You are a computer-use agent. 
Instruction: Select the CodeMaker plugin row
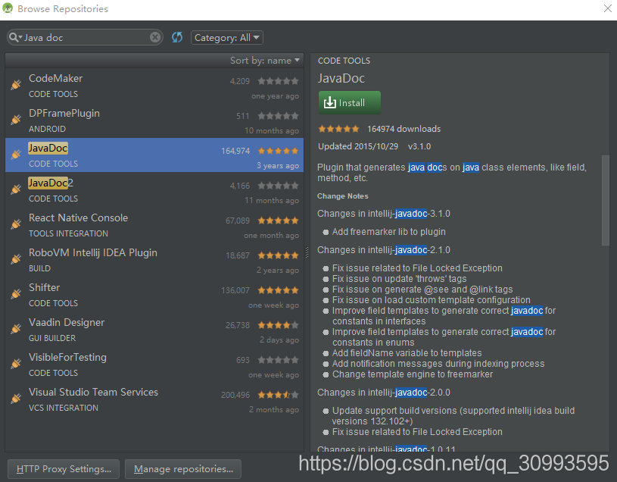coord(154,86)
